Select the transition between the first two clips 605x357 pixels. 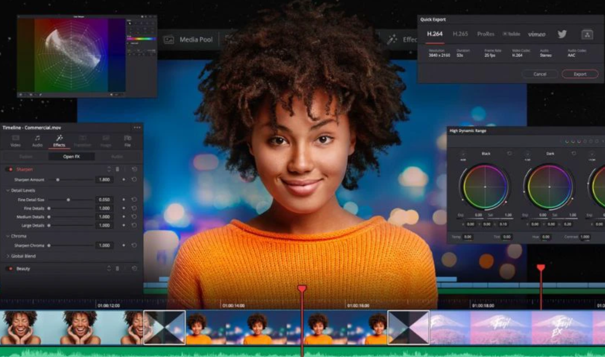click(x=164, y=327)
